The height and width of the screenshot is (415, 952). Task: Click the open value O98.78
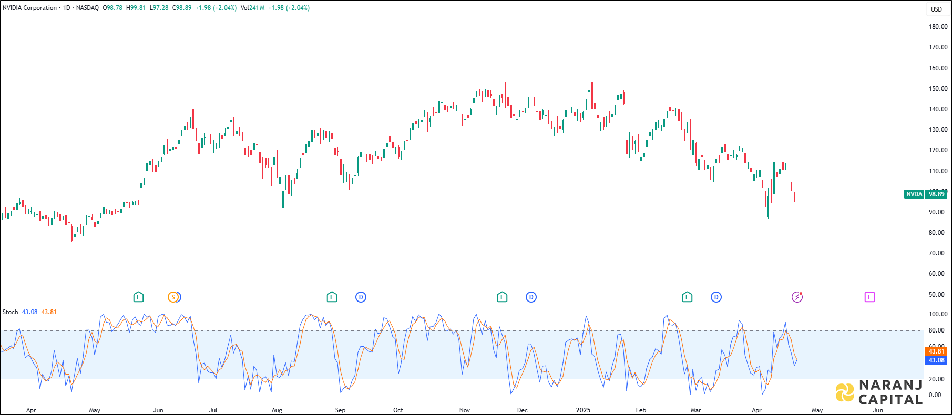[x=112, y=8]
